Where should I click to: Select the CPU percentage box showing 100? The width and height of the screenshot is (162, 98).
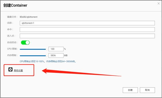click(x=56, y=49)
